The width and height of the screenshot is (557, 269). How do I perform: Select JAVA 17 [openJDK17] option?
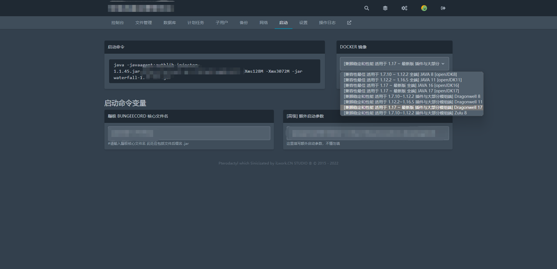pos(401,91)
